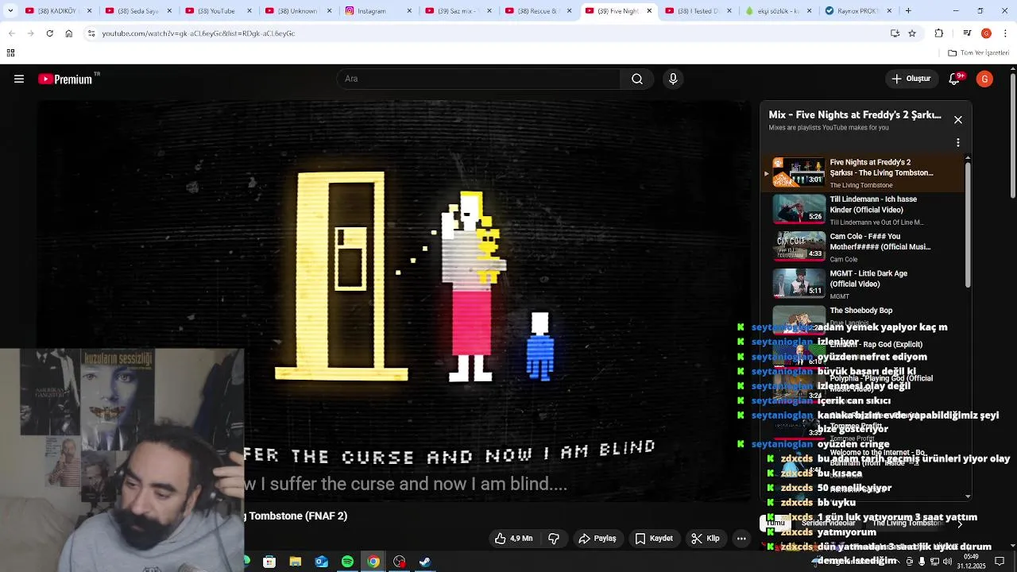Share video with Paylaş button
1017x572 pixels.
click(x=597, y=539)
